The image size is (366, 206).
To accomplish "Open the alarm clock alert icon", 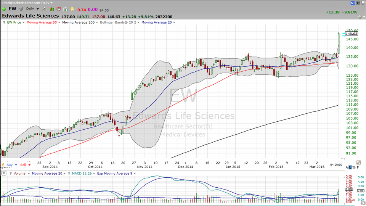I will tap(59, 9).
